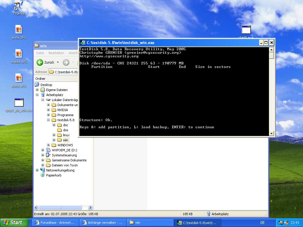Click the WXPOEM_DE CD drive icon

click(48, 150)
